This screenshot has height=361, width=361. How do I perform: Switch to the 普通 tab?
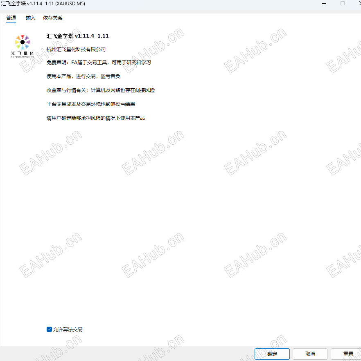(11, 18)
